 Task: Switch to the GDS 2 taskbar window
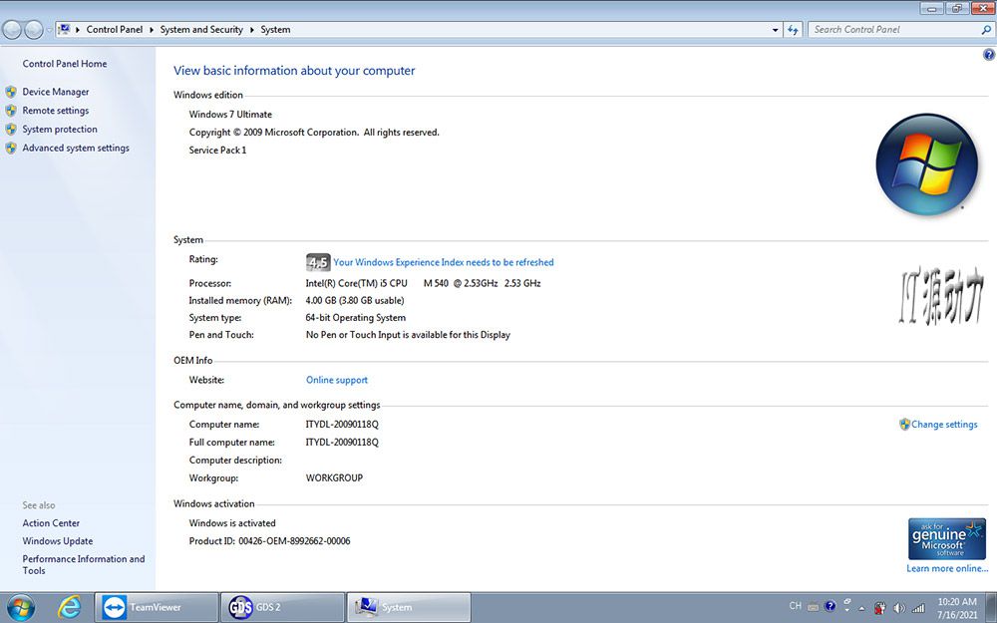[282, 608]
